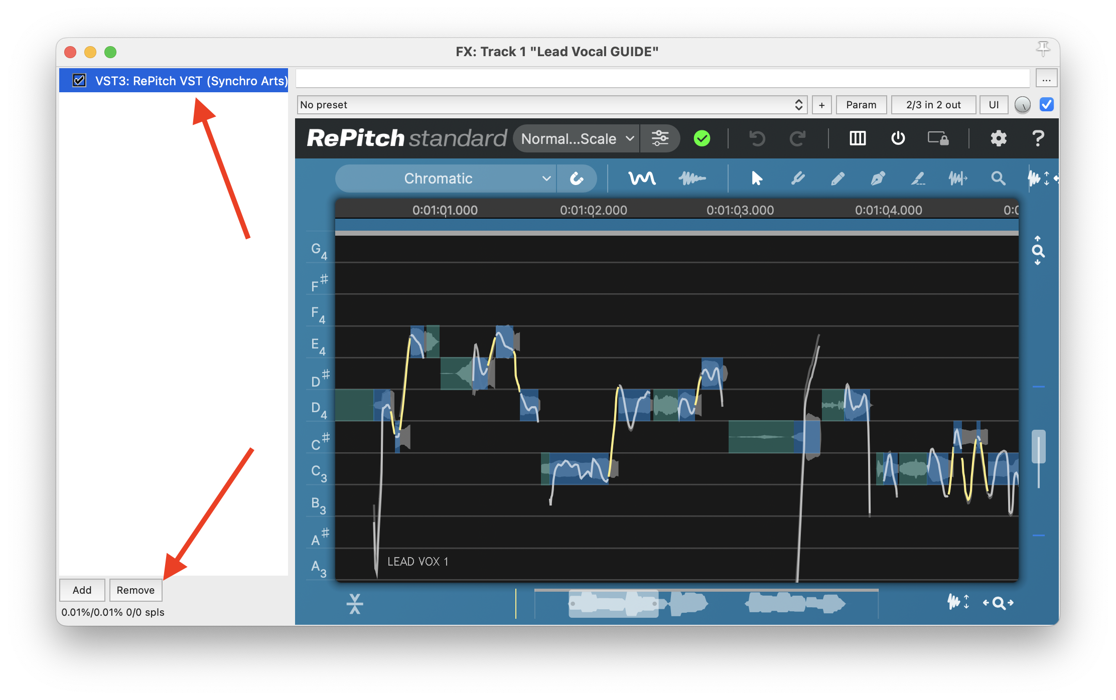Click the green approval checkmark toggle

click(702, 138)
